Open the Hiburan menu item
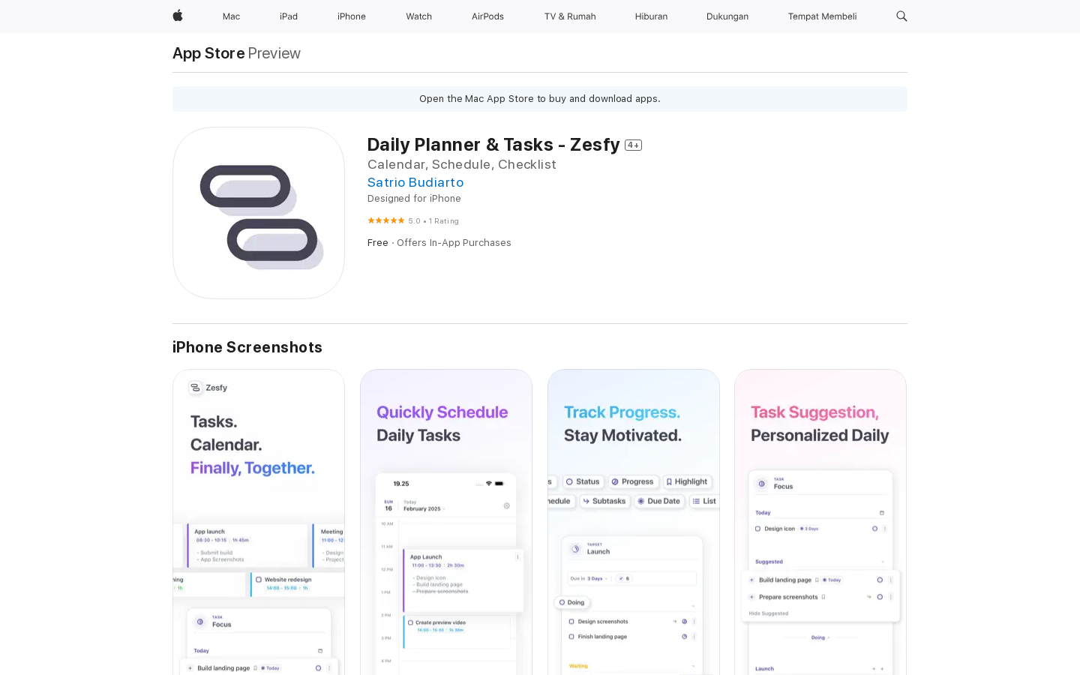Viewport: 1080px width, 675px height. (x=651, y=16)
